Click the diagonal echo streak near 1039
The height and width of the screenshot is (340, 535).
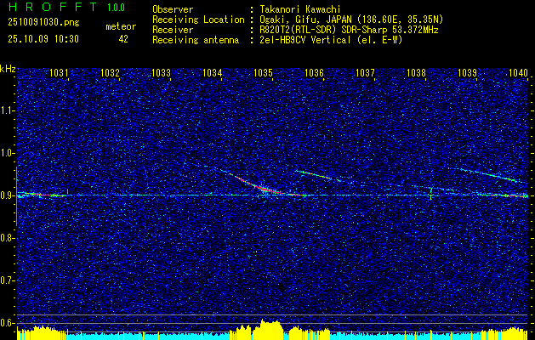coord(488,174)
